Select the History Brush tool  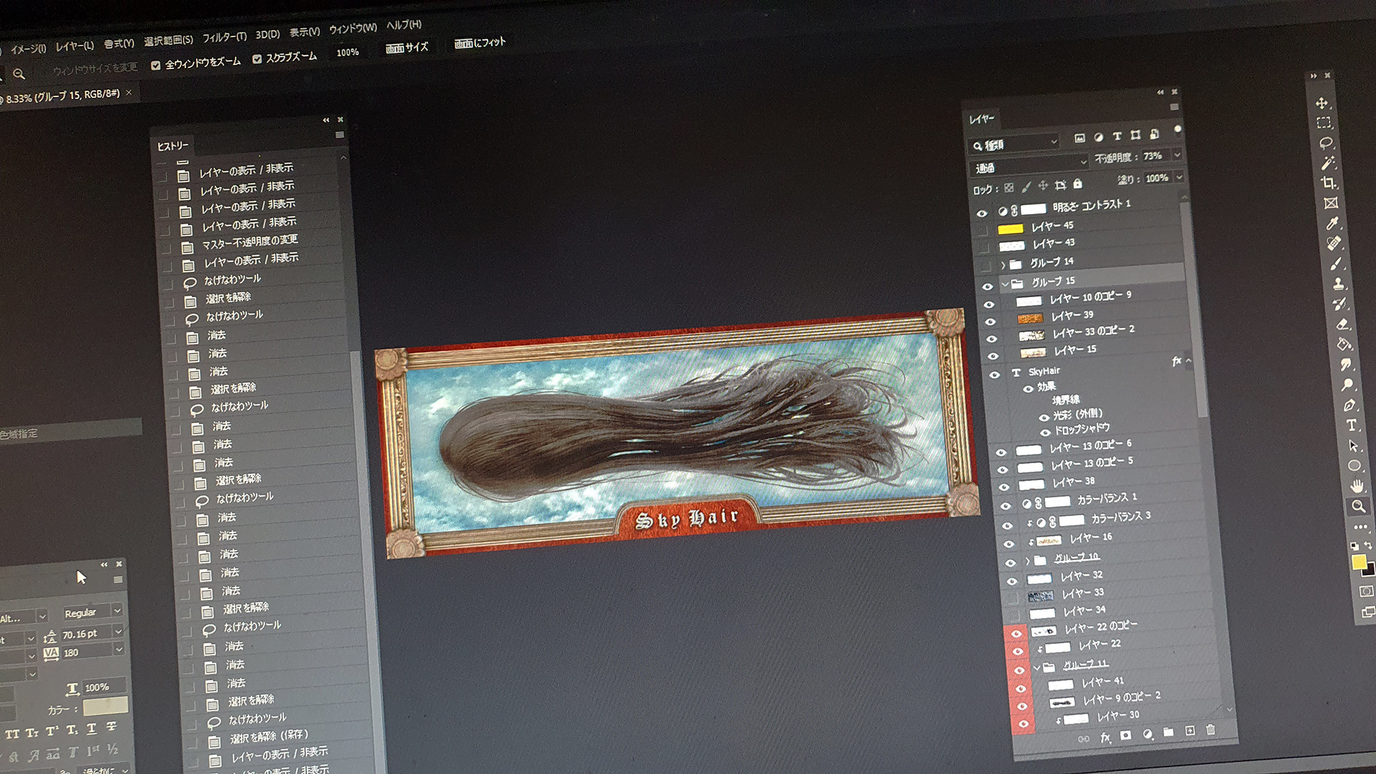pyautogui.click(x=1340, y=303)
